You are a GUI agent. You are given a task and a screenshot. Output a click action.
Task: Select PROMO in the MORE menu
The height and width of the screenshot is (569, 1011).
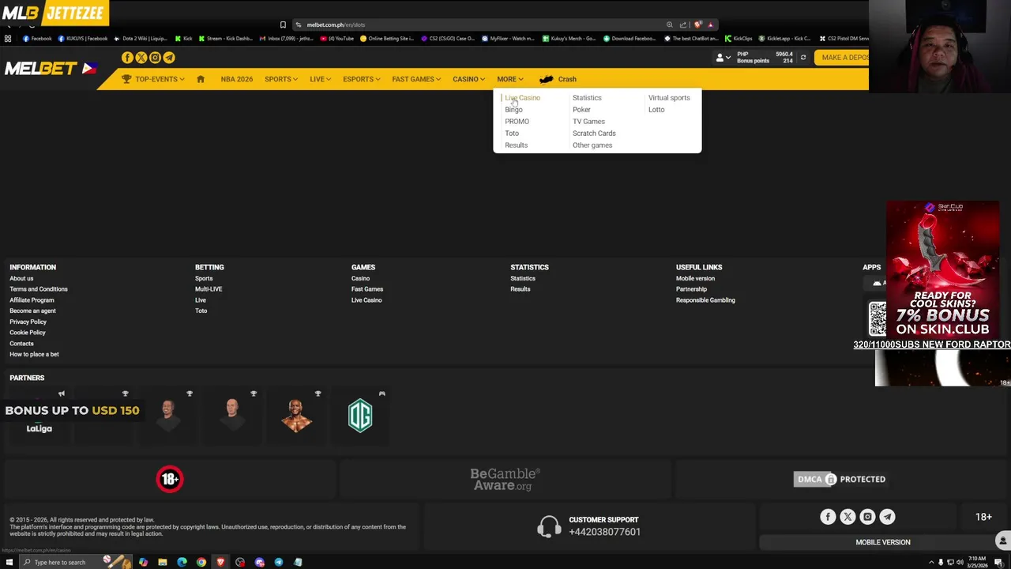517,122
